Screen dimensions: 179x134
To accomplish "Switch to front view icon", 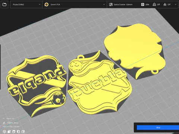I will tap(9, 131).
